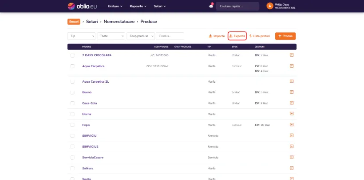Click the COD PRODUS column header
The width and height of the screenshot is (364, 180).
(x=161, y=47)
